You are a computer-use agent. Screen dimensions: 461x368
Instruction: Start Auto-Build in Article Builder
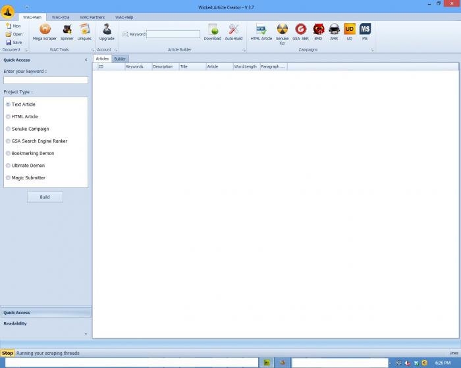pyautogui.click(x=234, y=32)
